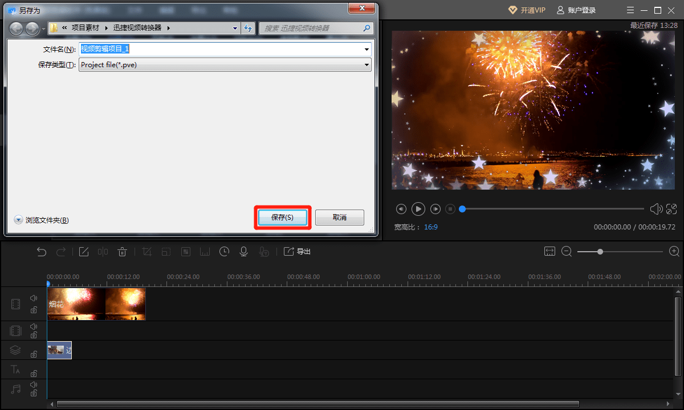Viewport: 684px width, 410px height.
Task: Click the edit pencil icon in the toolbar
Action: 84,252
